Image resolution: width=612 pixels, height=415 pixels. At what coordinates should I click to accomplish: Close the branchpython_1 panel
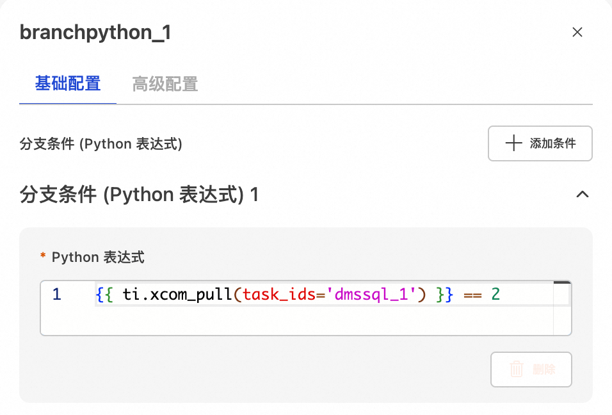pos(577,32)
